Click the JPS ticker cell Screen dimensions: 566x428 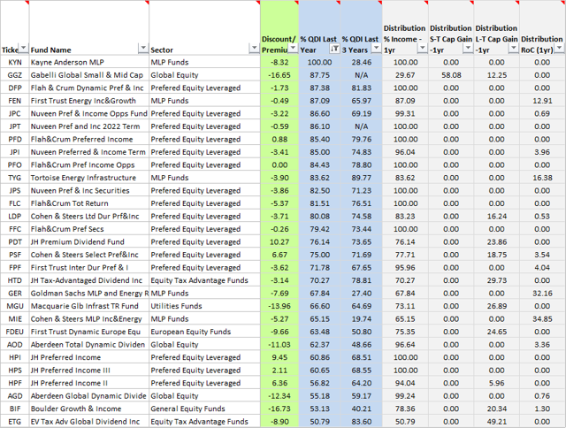[x=15, y=190]
